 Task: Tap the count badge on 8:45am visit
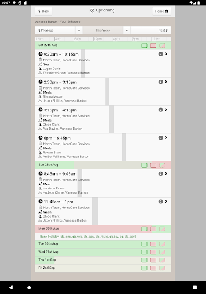(161, 173)
